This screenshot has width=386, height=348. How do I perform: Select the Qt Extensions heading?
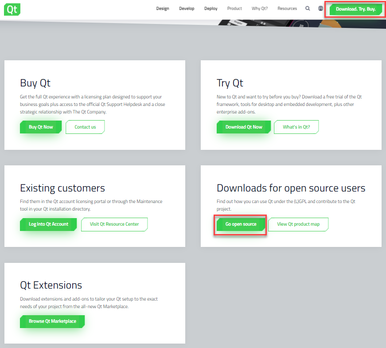point(51,285)
